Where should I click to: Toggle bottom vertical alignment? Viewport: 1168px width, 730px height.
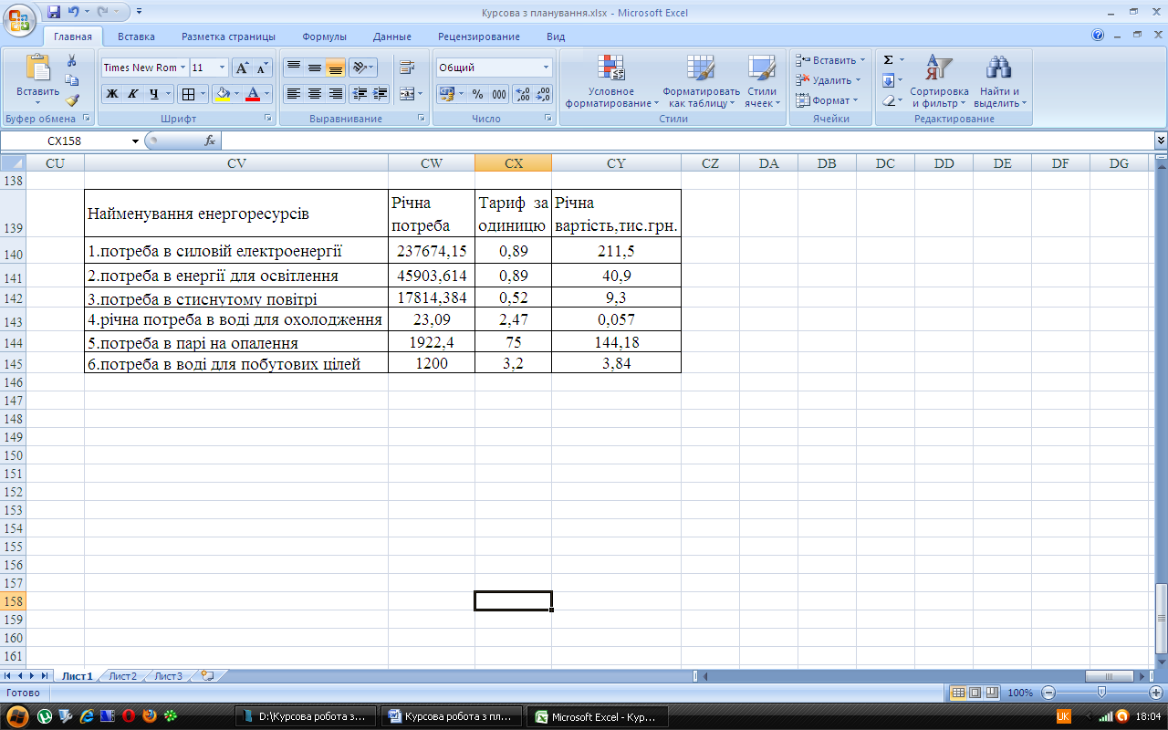point(335,68)
